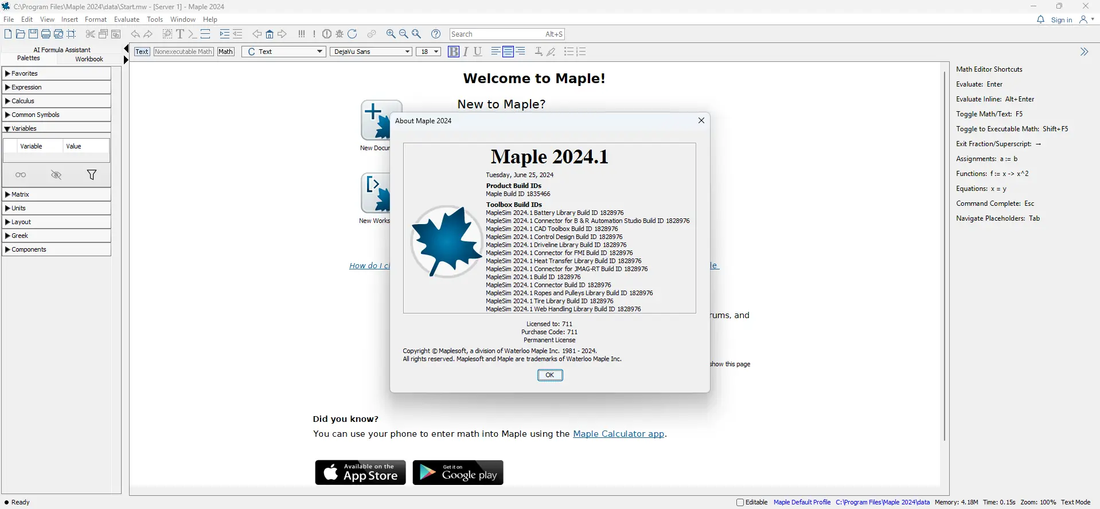Viewport: 1100px width, 509px height.
Task: Go forward with the right arrow icon
Action: click(282, 34)
